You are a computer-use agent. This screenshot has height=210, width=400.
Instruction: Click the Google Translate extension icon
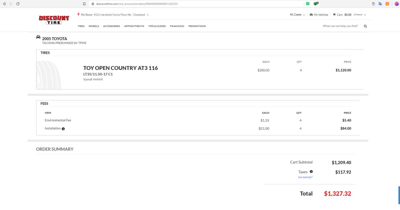pyautogui.click(x=380, y=4)
